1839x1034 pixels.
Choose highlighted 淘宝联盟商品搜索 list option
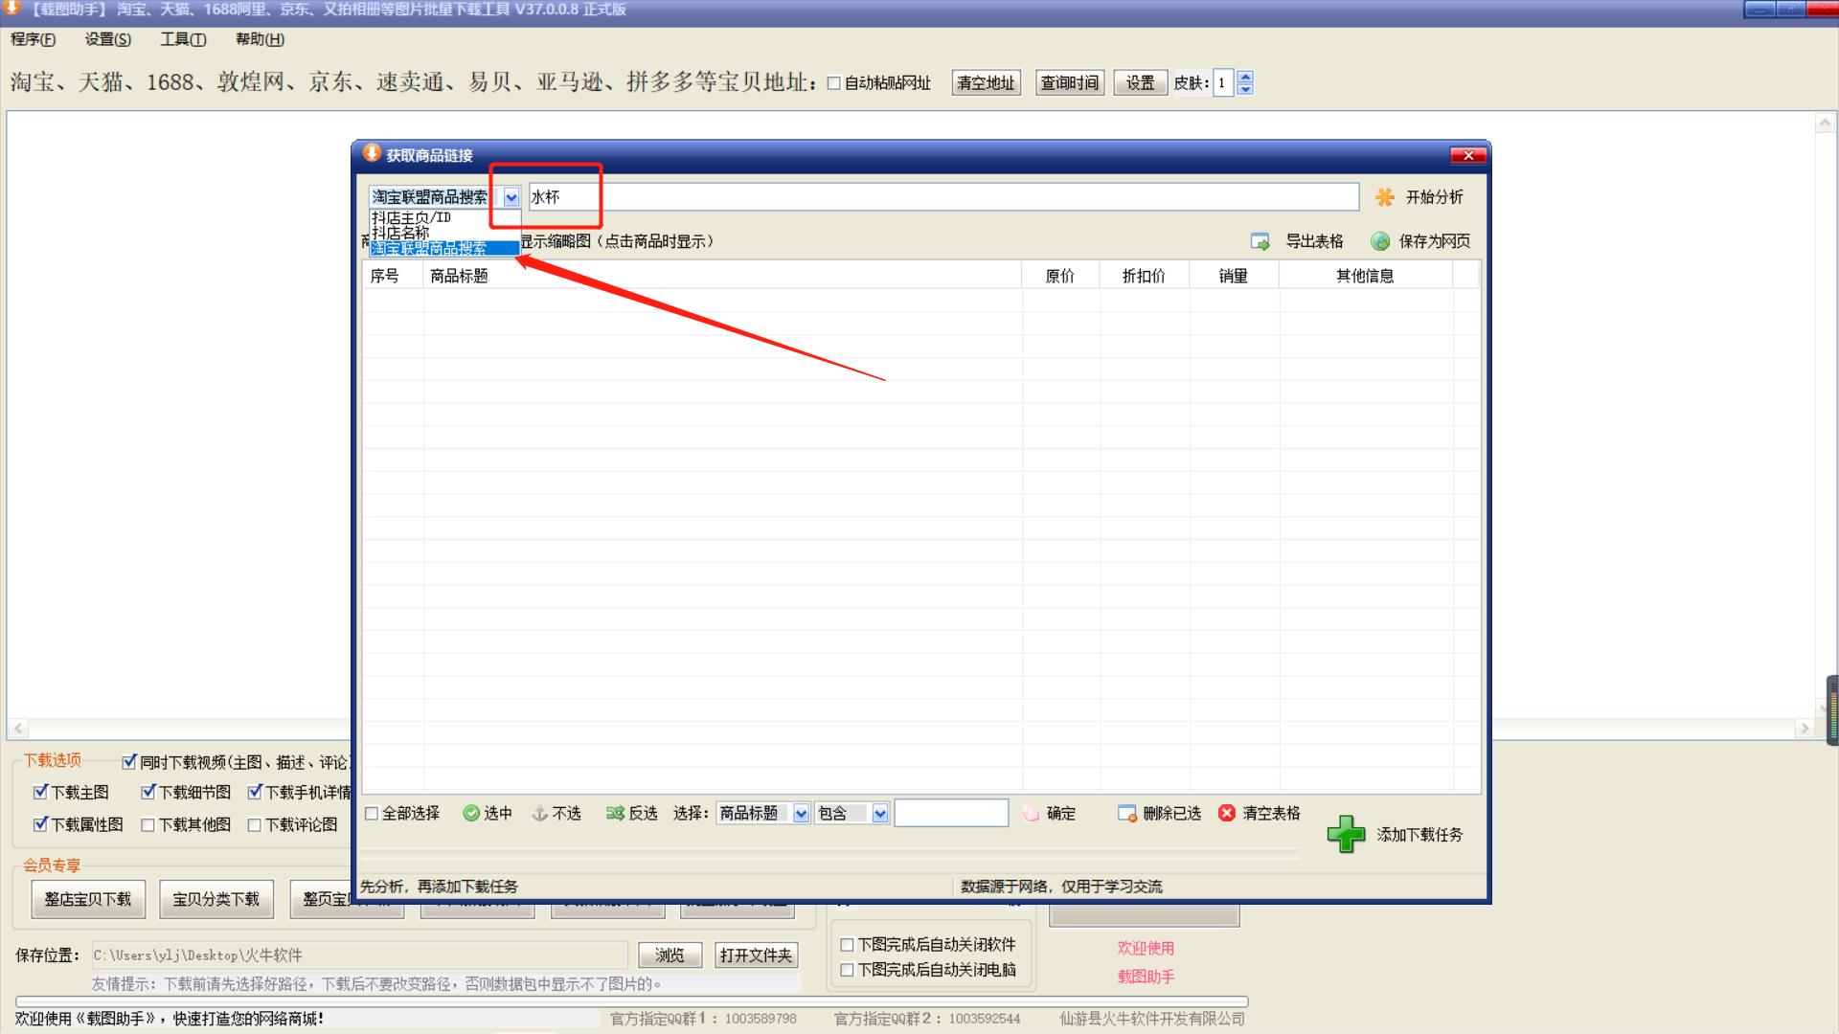[x=444, y=248]
